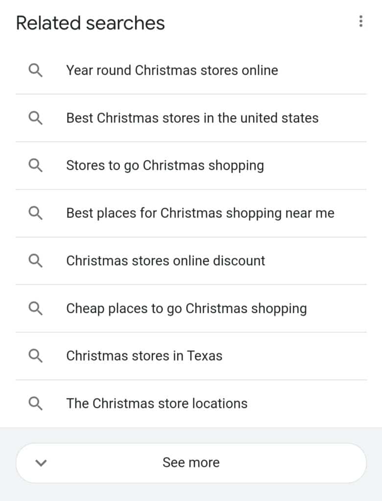This screenshot has width=382, height=501.
Task: Click search icon next to Best Christmas stores
Action: (x=35, y=118)
